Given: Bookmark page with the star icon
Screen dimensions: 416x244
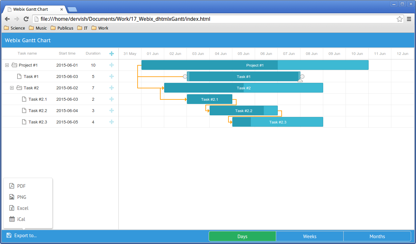Looking at the screenshot, I should coord(399,19).
